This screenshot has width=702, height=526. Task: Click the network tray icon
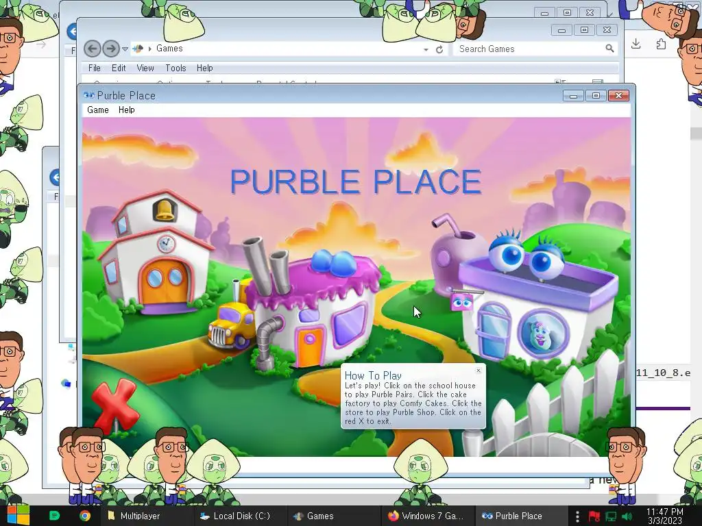611,516
